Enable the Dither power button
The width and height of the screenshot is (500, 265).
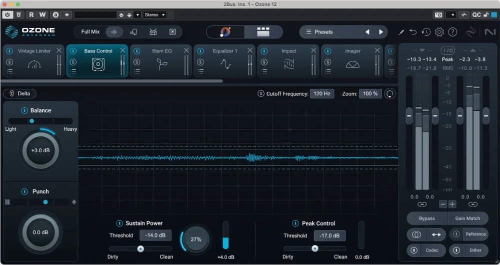tap(456, 251)
